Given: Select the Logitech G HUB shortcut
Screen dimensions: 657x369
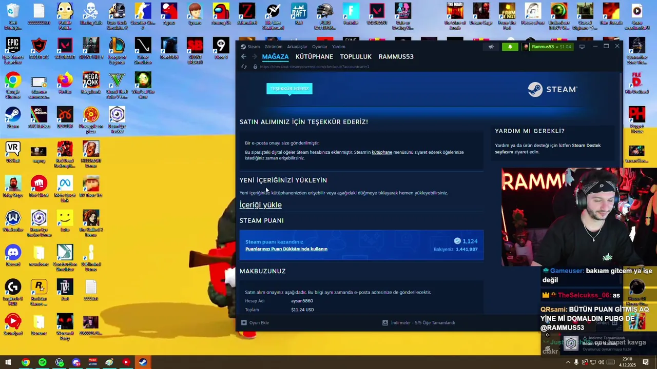Looking at the screenshot, I should (13, 292).
